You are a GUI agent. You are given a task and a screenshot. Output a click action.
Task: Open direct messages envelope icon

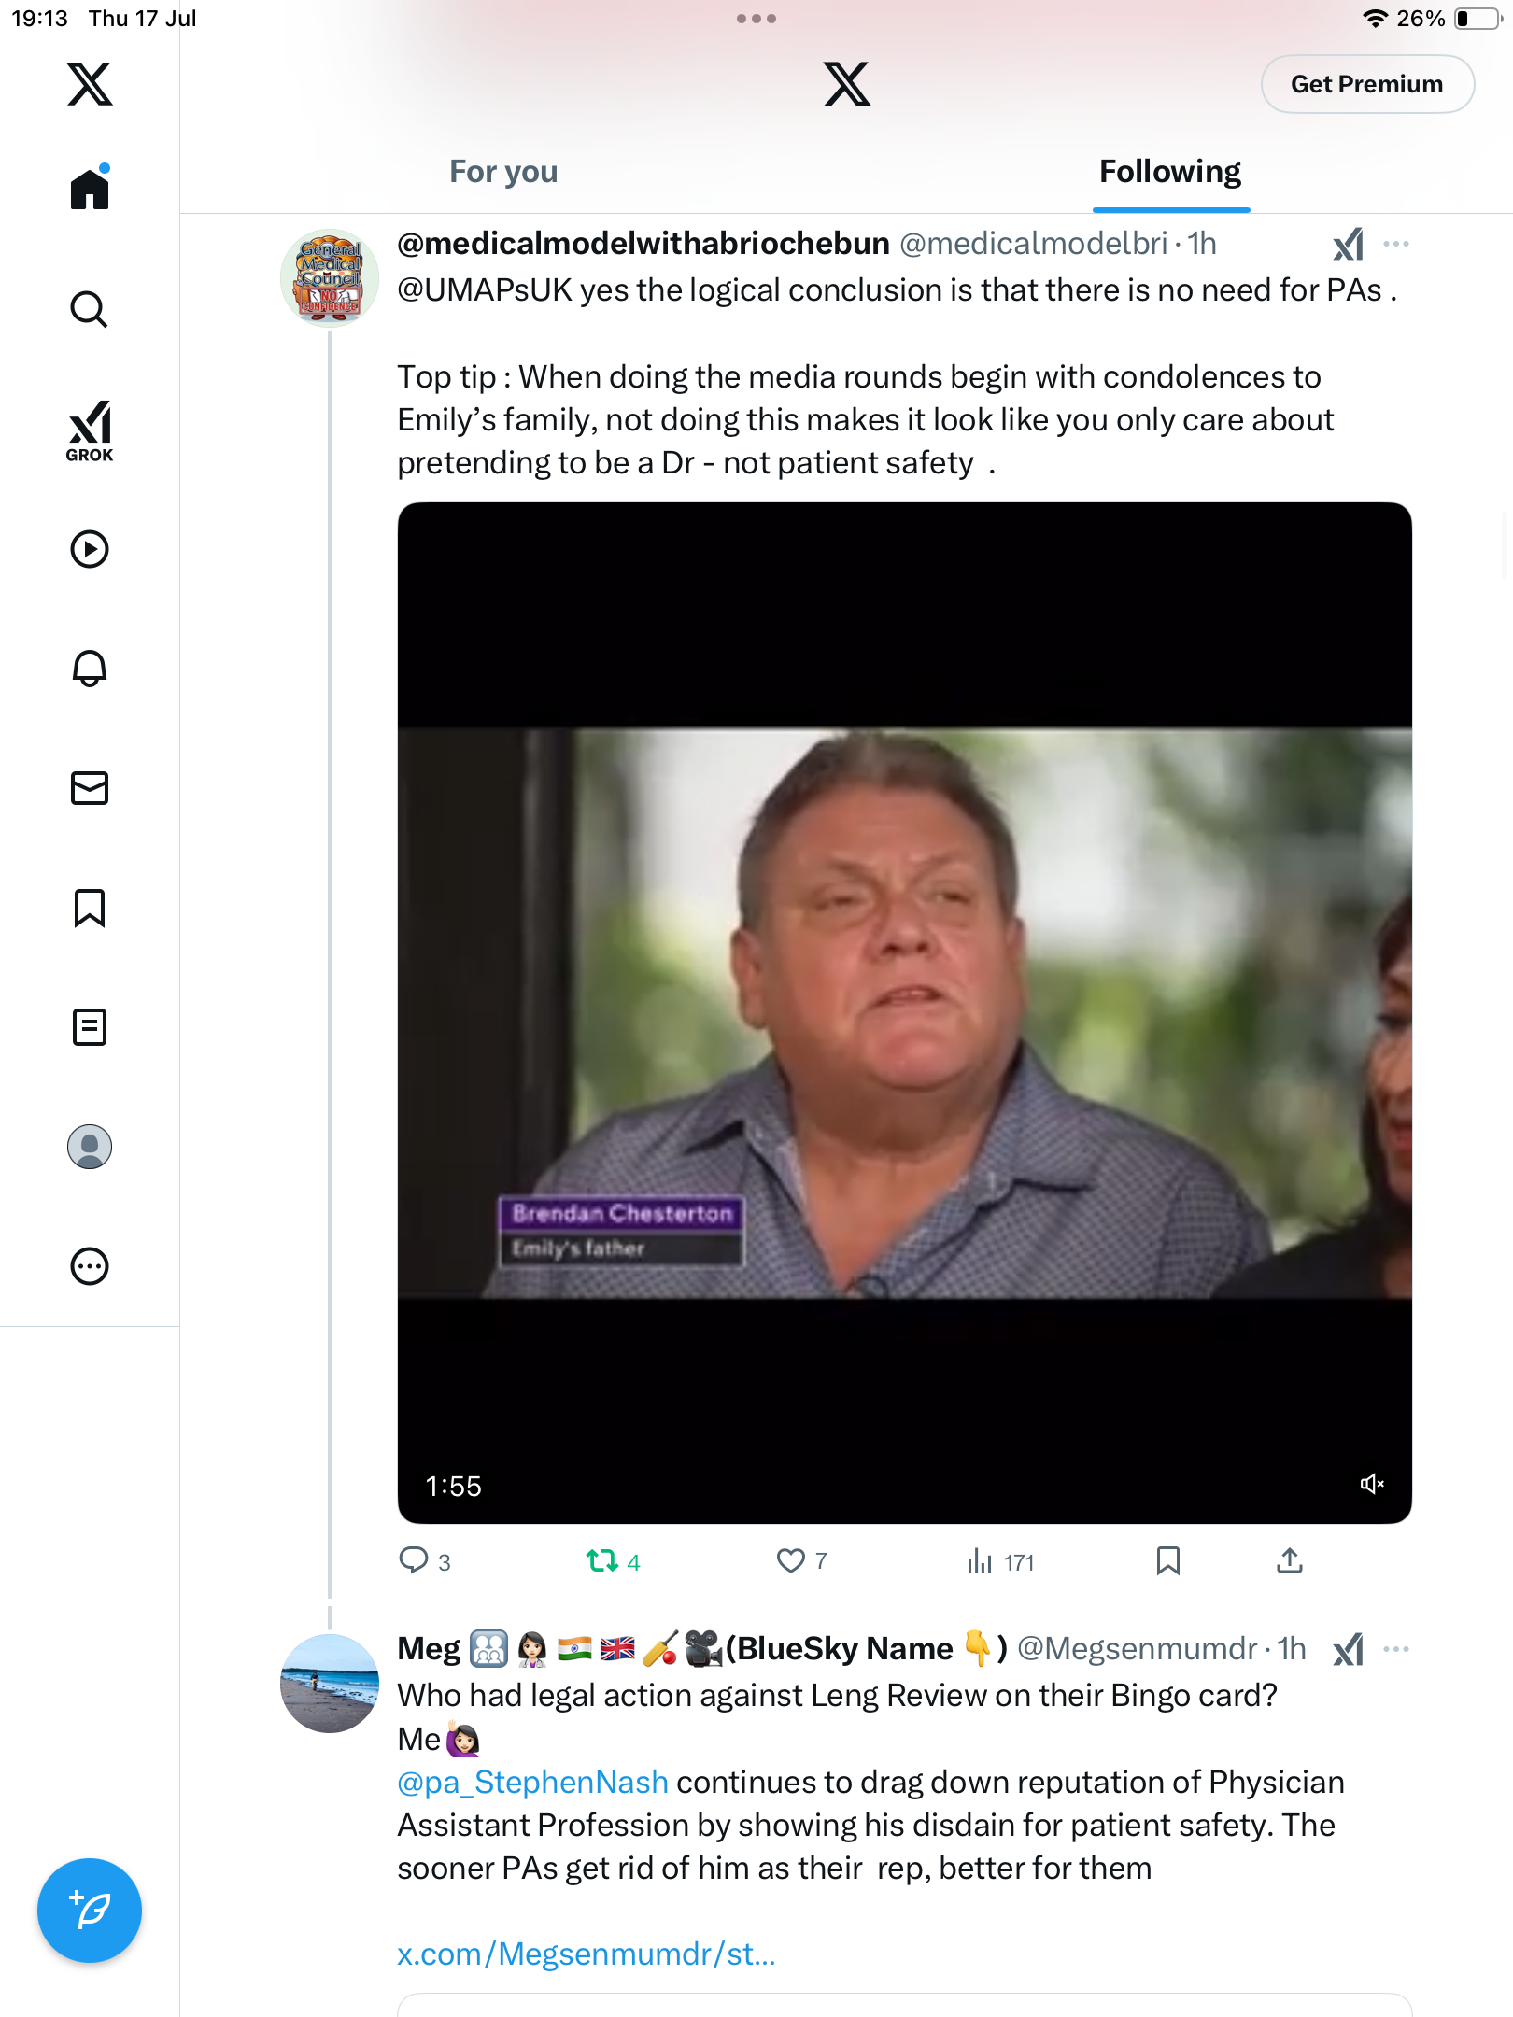[x=90, y=788]
